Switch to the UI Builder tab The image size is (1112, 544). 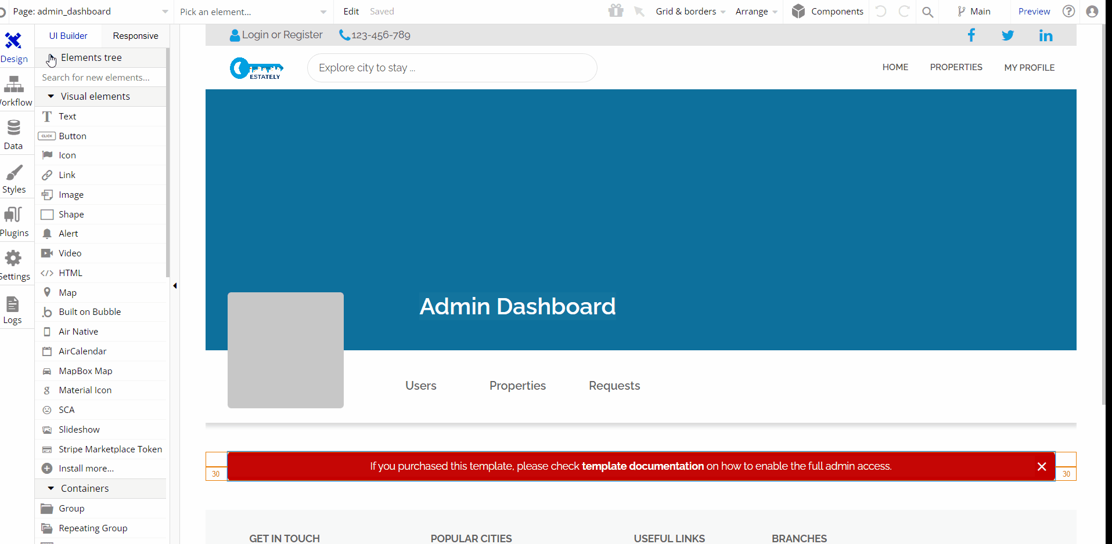tap(68, 36)
